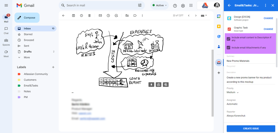Apply label to email
This screenshot has width=278, height=133.
click(x=135, y=16)
